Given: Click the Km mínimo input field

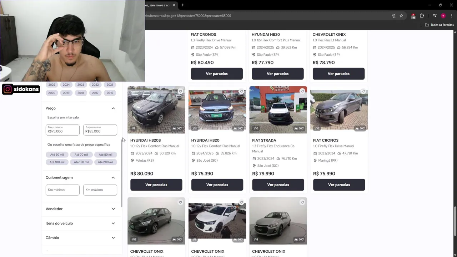Looking at the screenshot, I should click(x=62, y=190).
